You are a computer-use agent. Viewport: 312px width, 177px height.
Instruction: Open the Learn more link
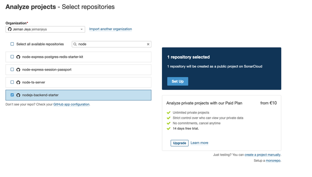pyautogui.click(x=199, y=143)
